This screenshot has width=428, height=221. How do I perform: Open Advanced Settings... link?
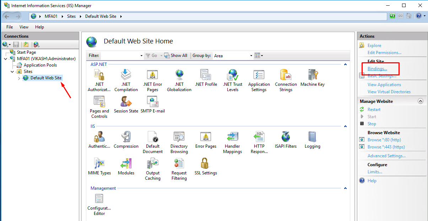(x=386, y=156)
